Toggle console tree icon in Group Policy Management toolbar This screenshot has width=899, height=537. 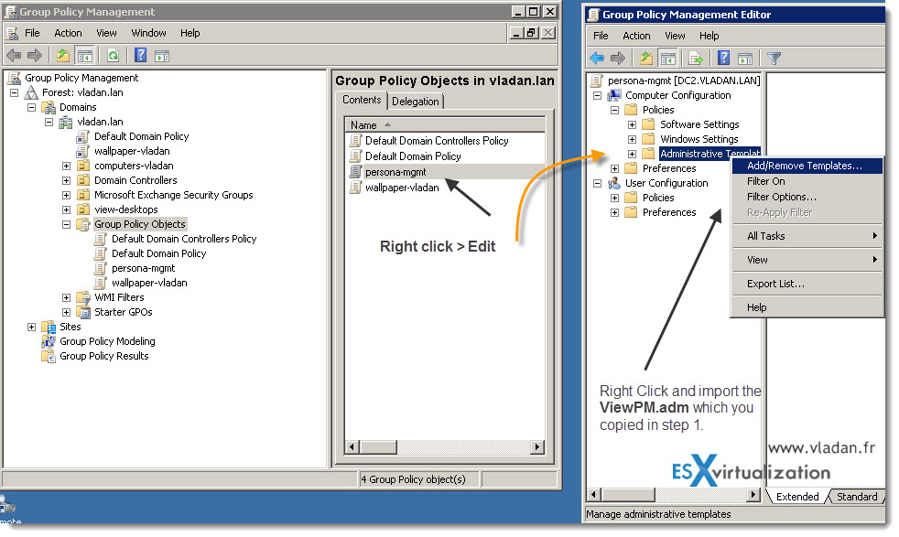[85, 56]
